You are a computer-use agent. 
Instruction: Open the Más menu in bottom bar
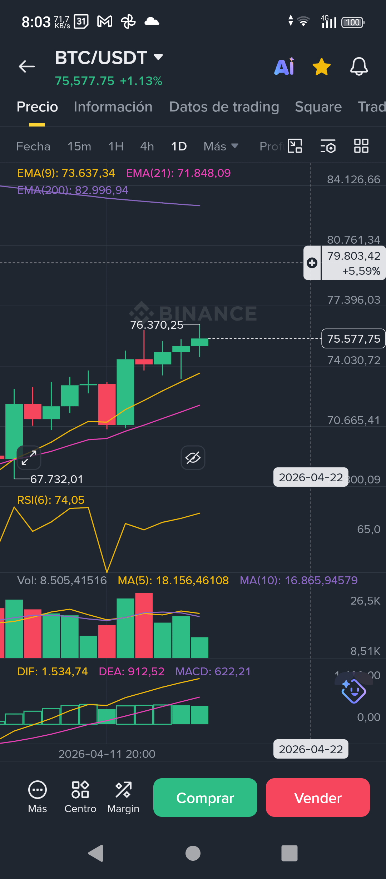[38, 798]
